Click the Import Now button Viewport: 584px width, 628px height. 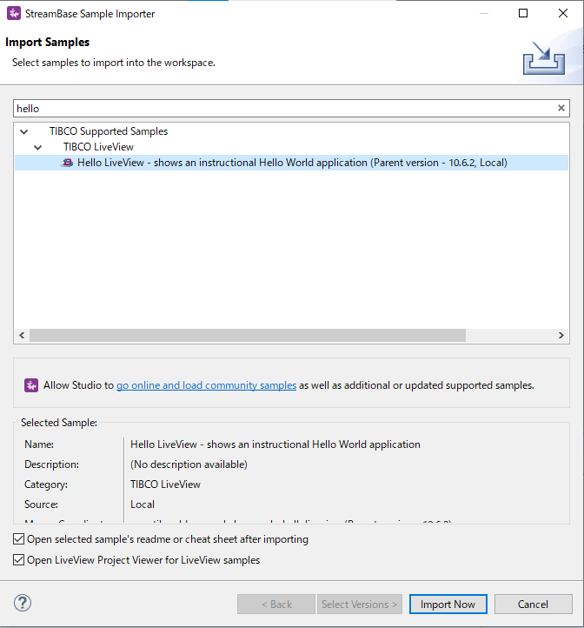pyautogui.click(x=448, y=604)
